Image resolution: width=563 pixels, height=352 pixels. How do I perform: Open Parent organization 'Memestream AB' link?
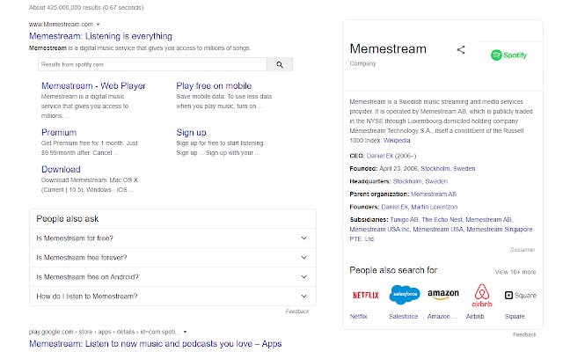click(x=434, y=194)
